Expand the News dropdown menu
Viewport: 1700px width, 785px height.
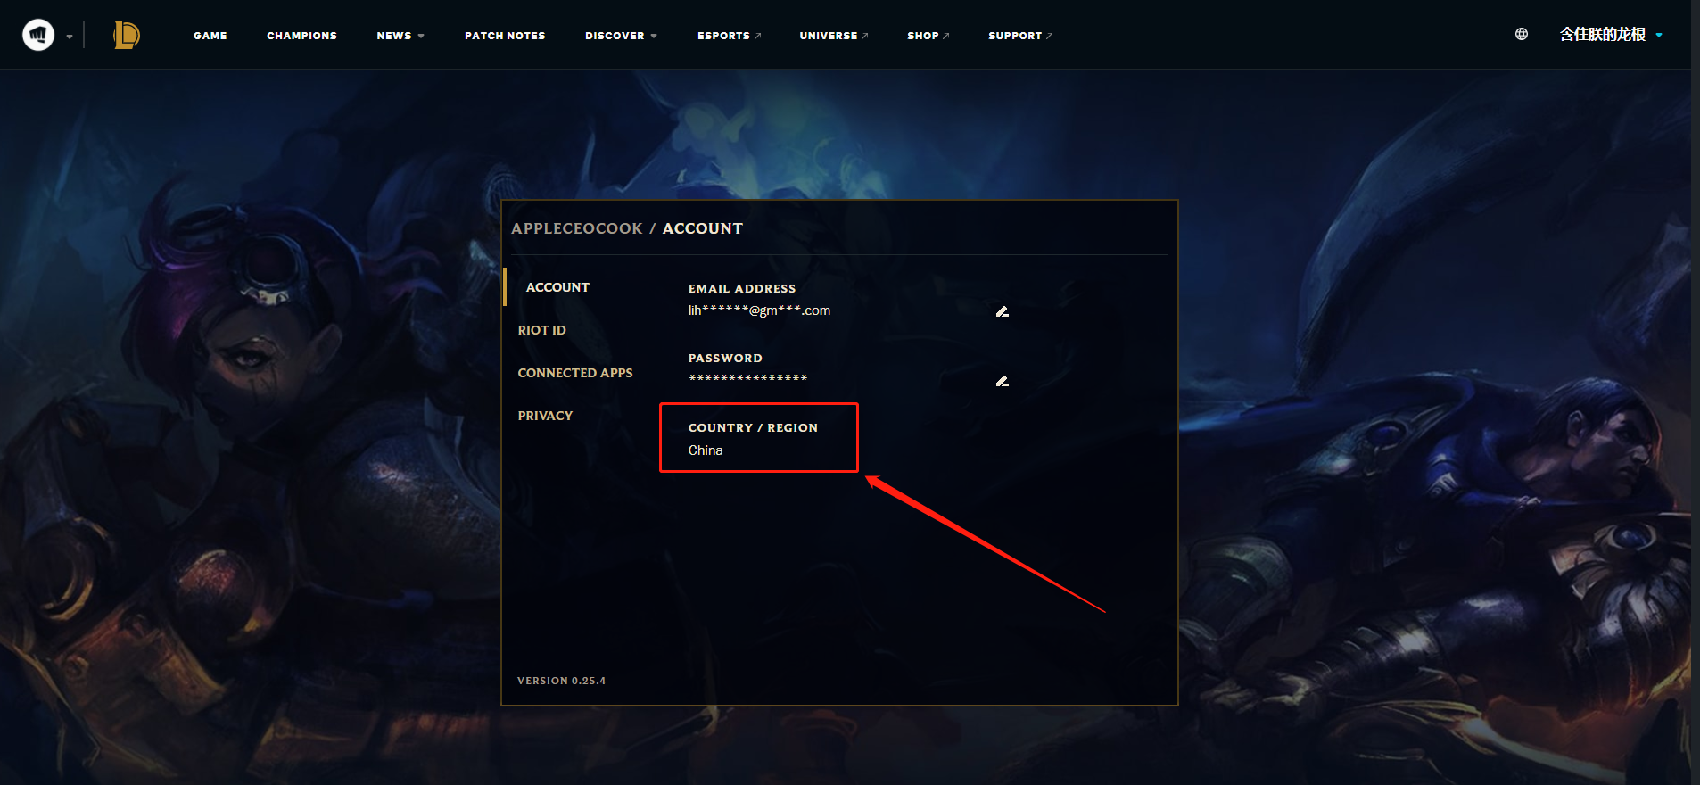click(400, 36)
